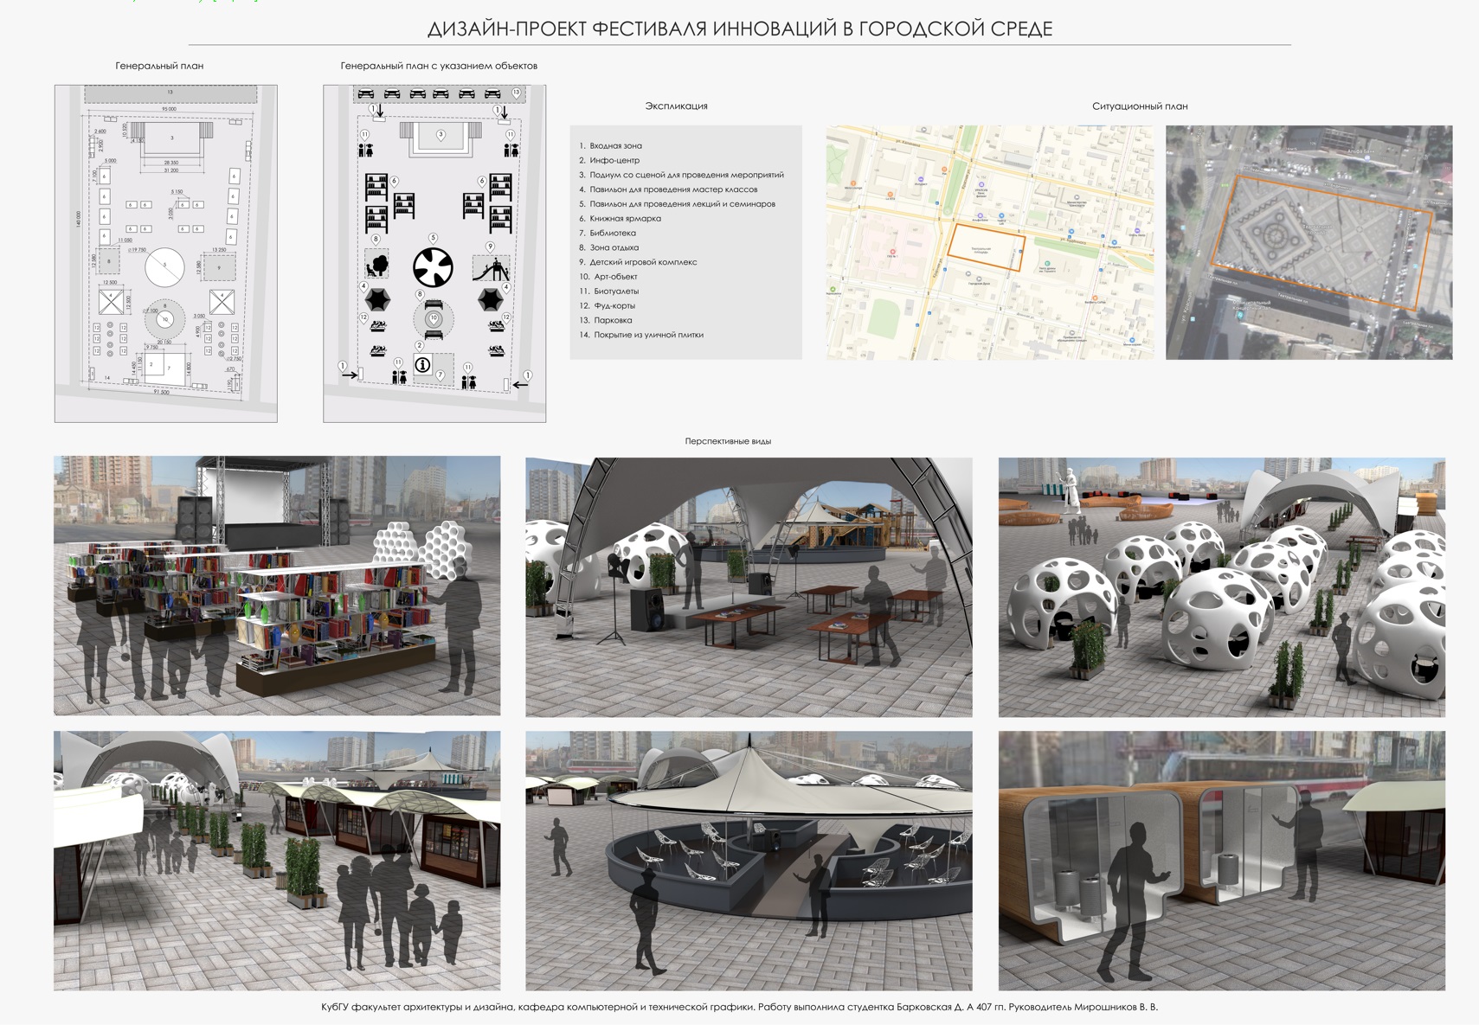Select the top-right bookshelf icon of the book fair
Image resolution: width=1479 pixels, height=1025 pixels.
coord(501,187)
